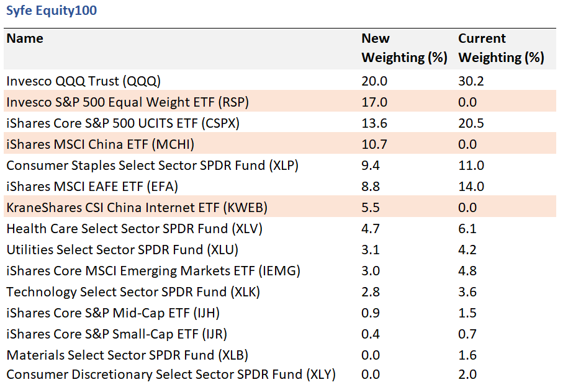Select the XLY row's new weighting 0.0
The image size is (568, 390).
(371, 374)
